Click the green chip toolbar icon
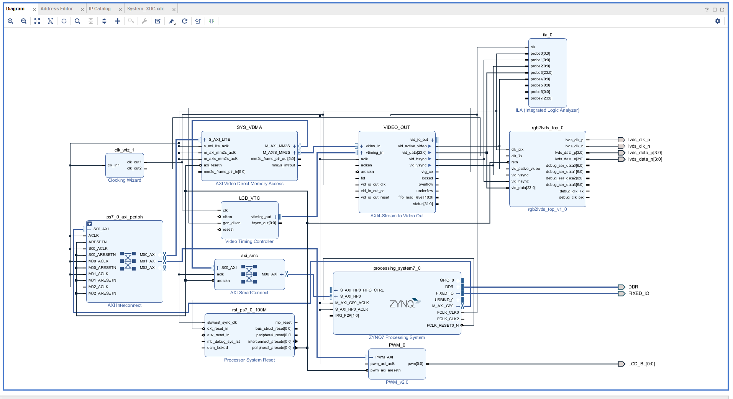 click(212, 21)
